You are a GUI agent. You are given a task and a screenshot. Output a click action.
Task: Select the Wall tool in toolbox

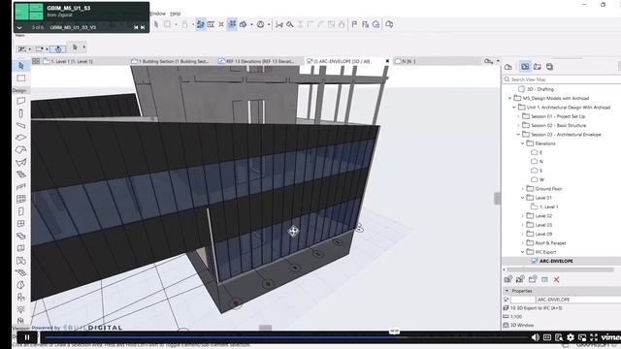coord(21,101)
